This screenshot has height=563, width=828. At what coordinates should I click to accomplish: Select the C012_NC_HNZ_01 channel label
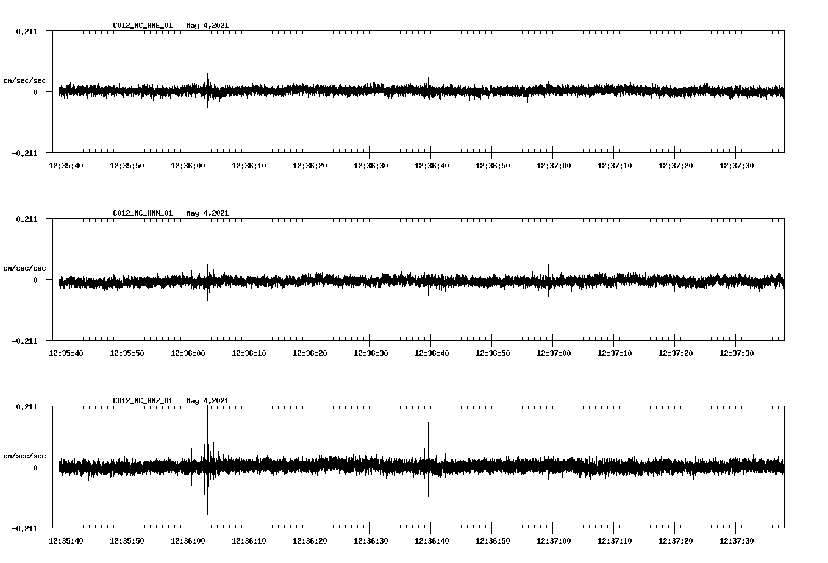click(x=141, y=400)
